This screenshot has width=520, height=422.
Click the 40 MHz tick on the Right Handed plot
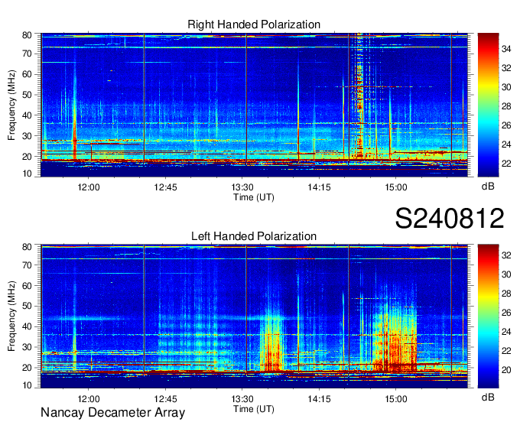click(28, 115)
